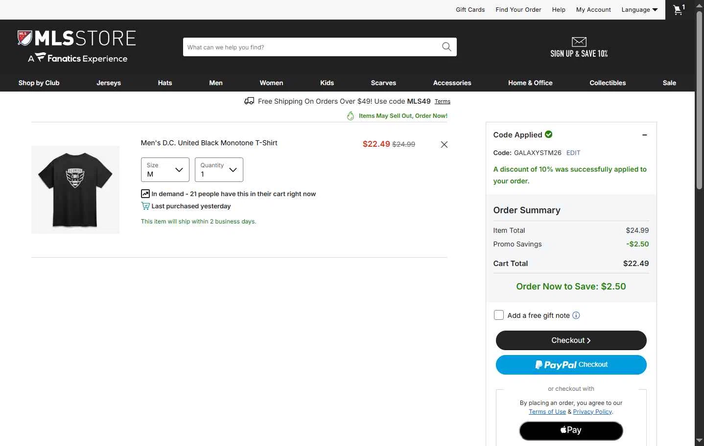Open the free shipping Terms link
The width and height of the screenshot is (704, 446).
click(443, 102)
